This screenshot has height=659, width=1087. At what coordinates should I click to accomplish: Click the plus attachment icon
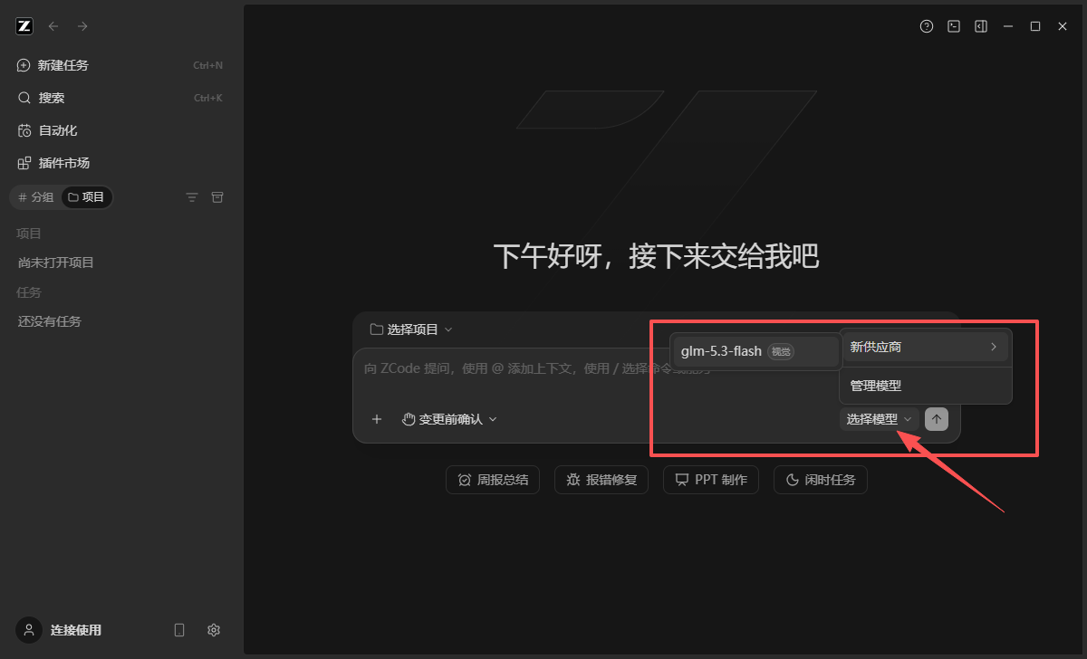coord(377,419)
